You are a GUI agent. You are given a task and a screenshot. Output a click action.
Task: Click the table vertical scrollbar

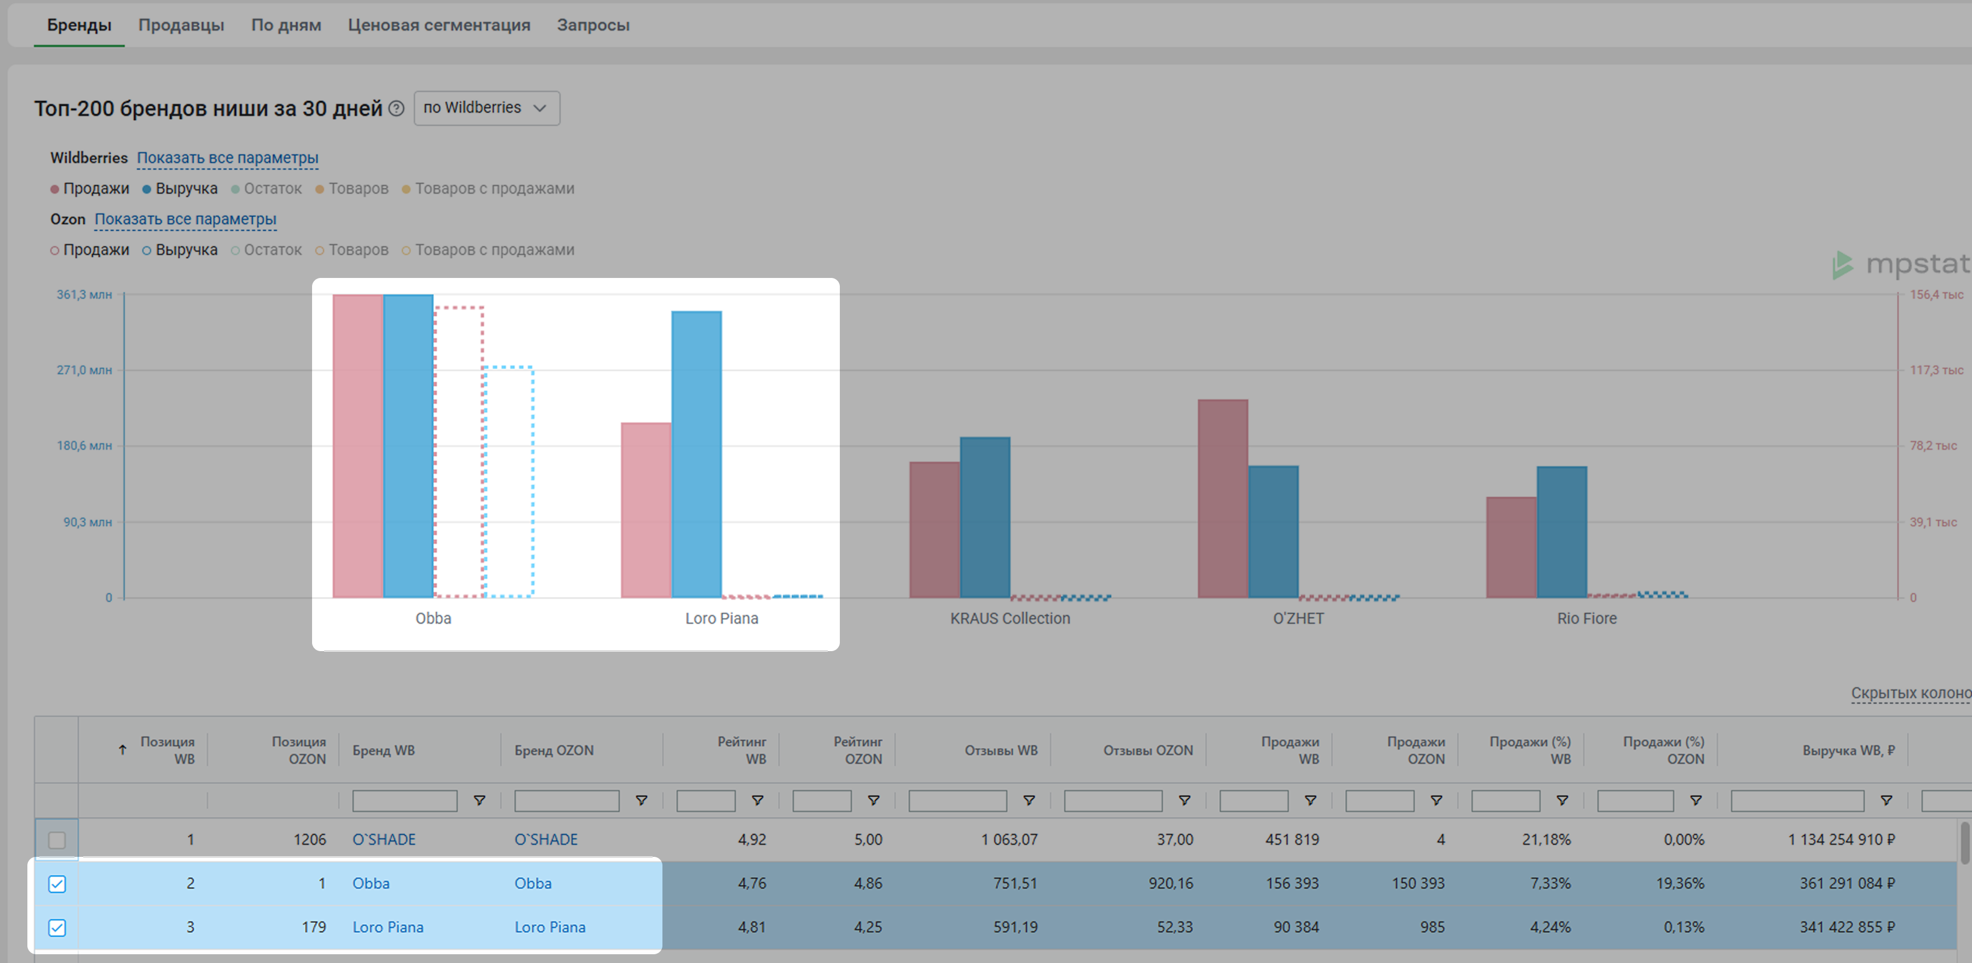[1965, 843]
